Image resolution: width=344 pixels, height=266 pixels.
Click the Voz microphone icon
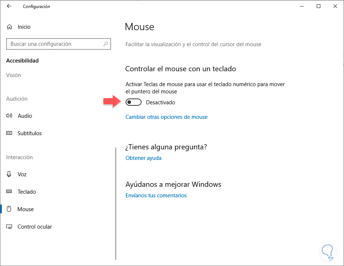point(9,174)
